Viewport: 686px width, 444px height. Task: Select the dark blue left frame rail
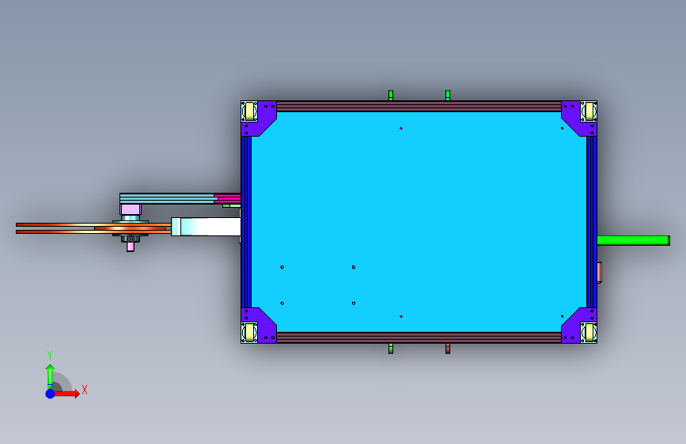tap(246, 222)
